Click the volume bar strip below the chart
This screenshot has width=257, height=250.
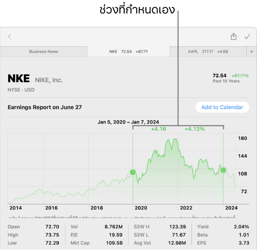122,217
